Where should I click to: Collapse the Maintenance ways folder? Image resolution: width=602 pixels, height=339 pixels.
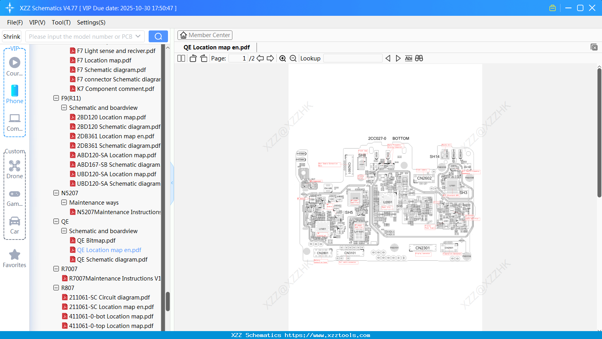tap(64, 202)
